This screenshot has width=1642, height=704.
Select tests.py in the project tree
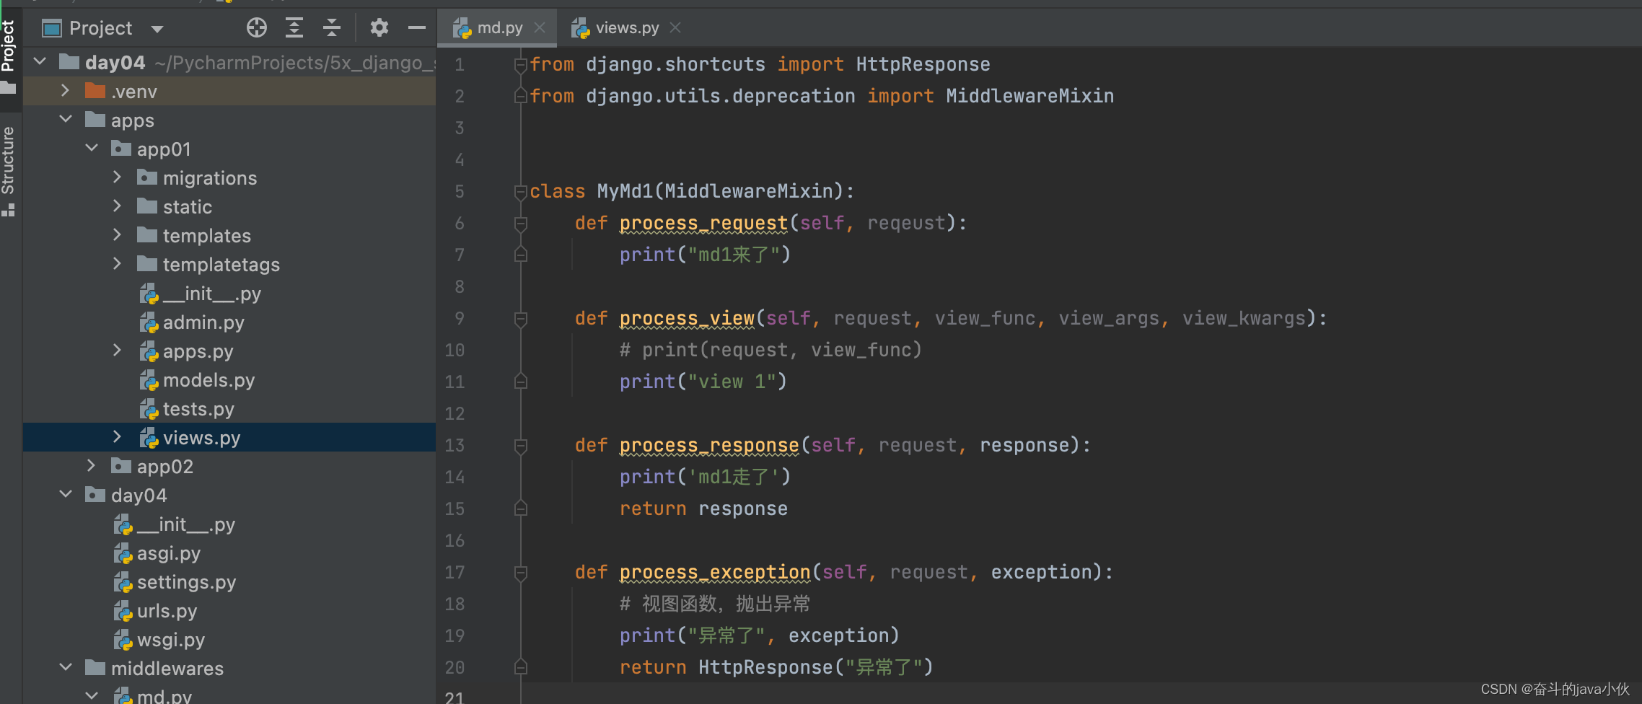pos(229,409)
